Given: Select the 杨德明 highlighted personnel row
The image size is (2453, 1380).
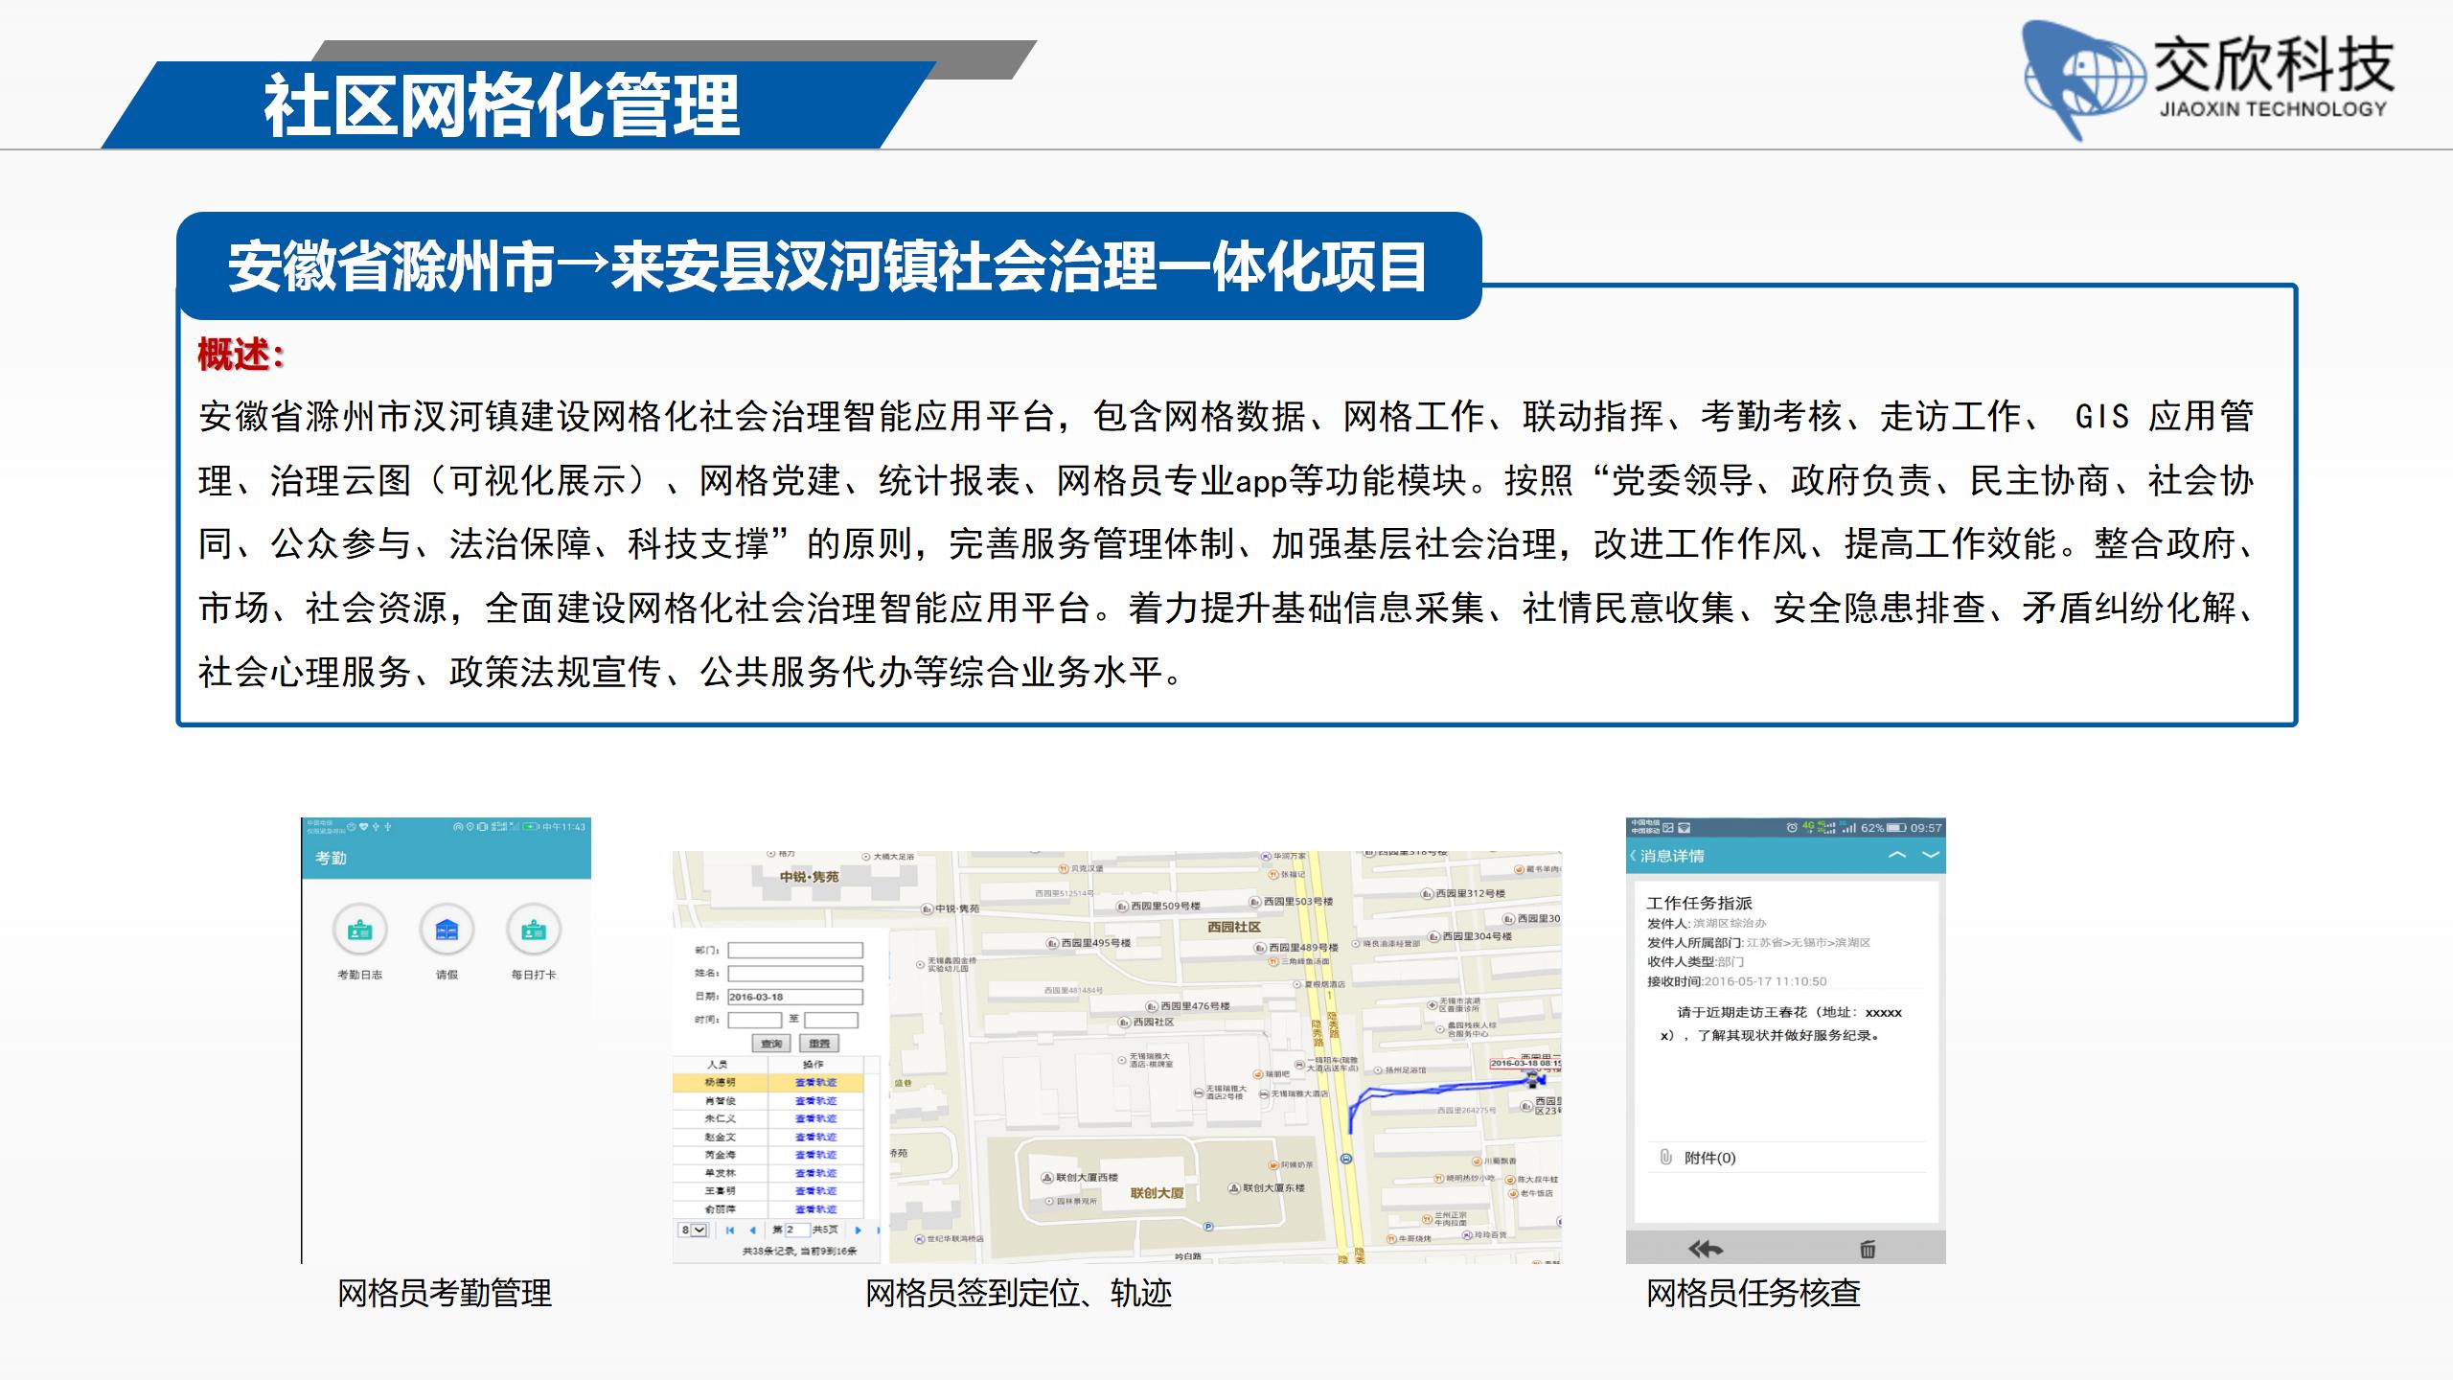Looking at the screenshot, I should (x=768, y=1083).
